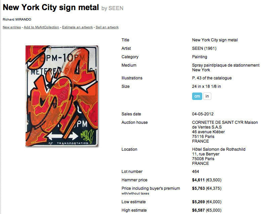The height and width of the screenshot is (214, 263).
Task: Click buyer's premium price $5,763
Action: (199, 188)
